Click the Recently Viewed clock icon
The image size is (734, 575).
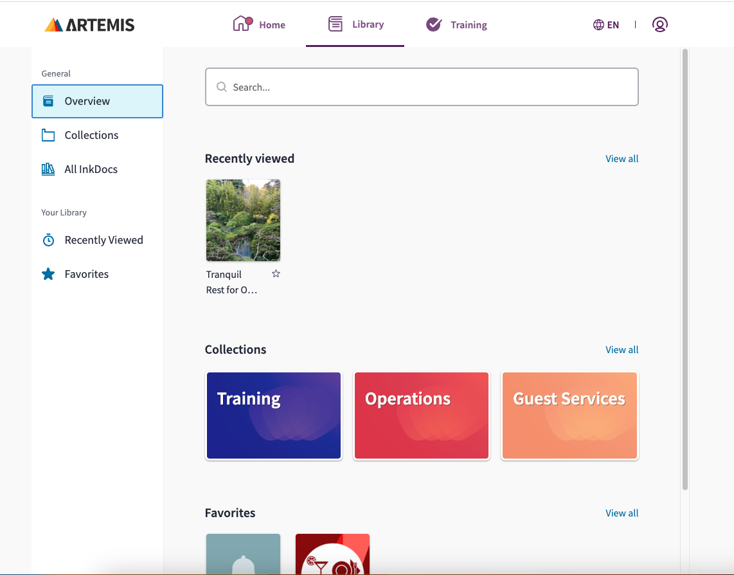48,240
